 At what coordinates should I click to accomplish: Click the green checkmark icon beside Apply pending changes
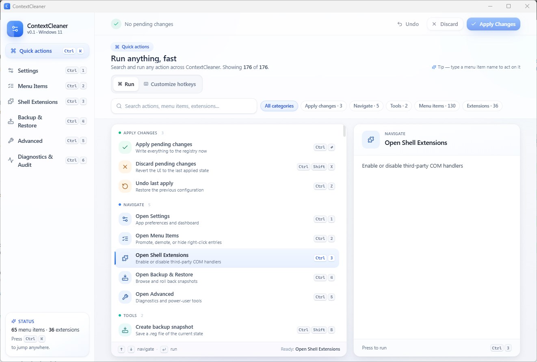[125, 147]
